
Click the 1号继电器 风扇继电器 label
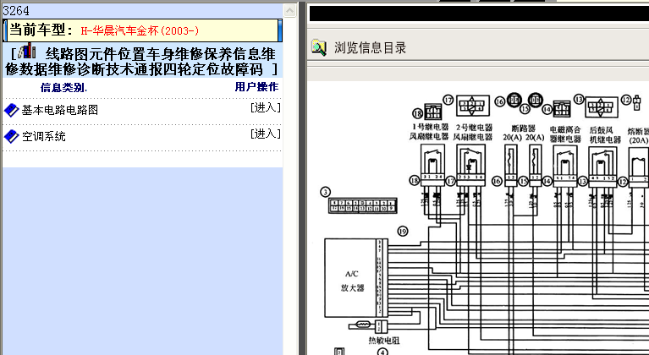tap(429, 132)
